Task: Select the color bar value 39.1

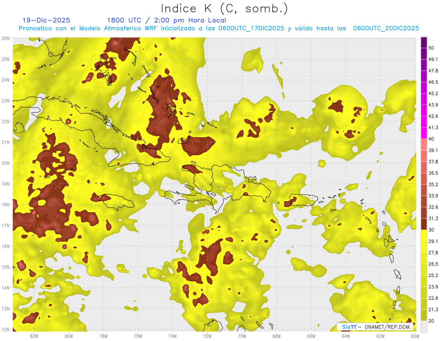Action: tap(433, 150)
